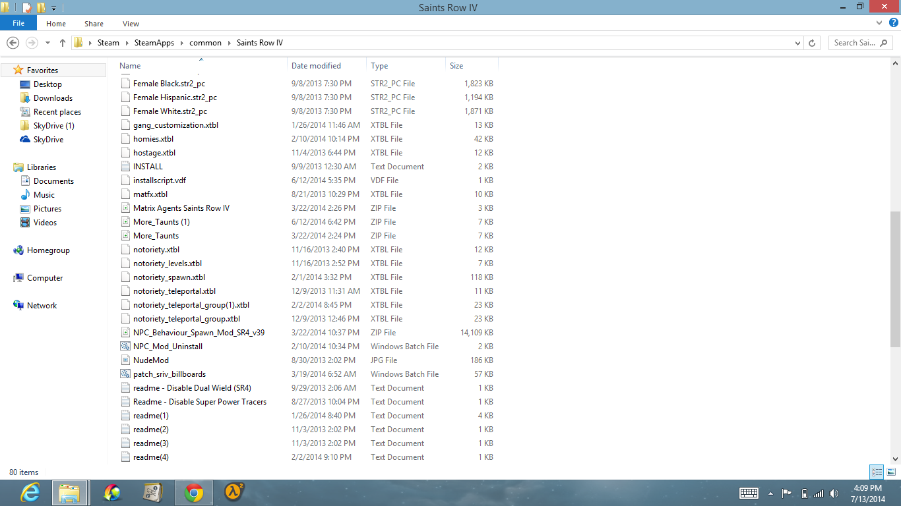
Task: Click the More_Taunts (1) zip icon
Action: point(126,222)
